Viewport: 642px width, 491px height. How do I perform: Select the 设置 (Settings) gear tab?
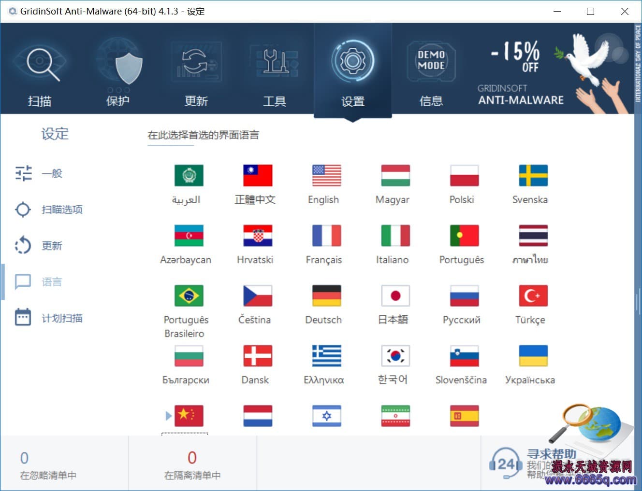click(353, 70)
